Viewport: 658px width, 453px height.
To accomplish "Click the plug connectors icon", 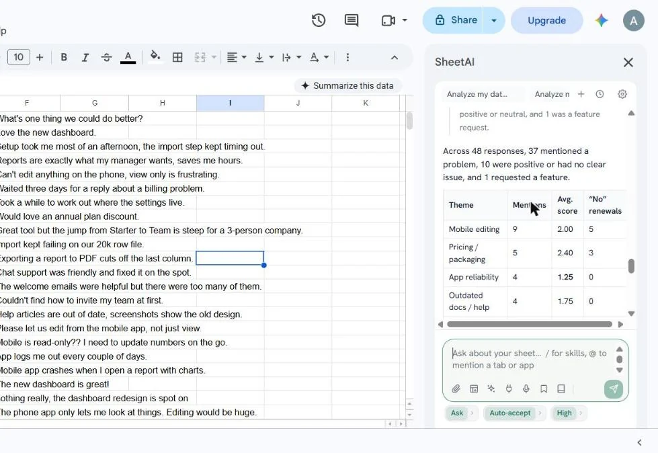I will [x=509, y=389].
